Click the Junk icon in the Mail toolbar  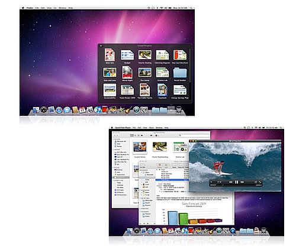(166, 165)
